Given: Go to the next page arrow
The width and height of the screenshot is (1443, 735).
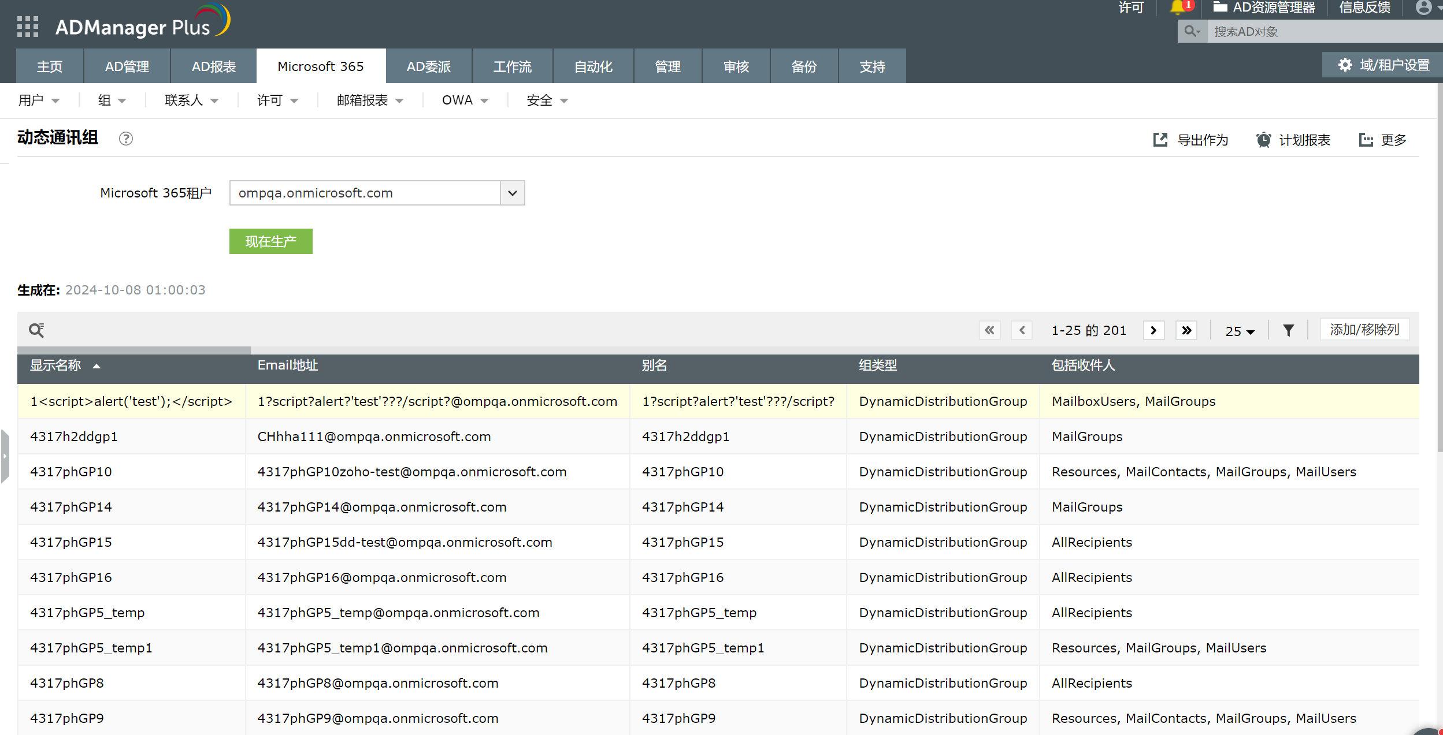Looking at the screenshot, I should coord(1153,330).
